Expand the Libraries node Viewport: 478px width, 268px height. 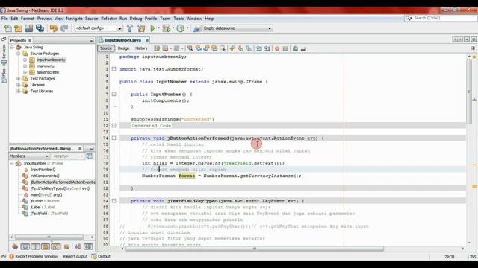[x=19, y=85]
